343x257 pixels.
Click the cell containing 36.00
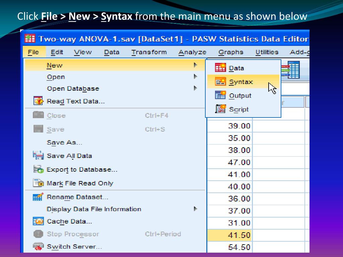click(230, 199)
